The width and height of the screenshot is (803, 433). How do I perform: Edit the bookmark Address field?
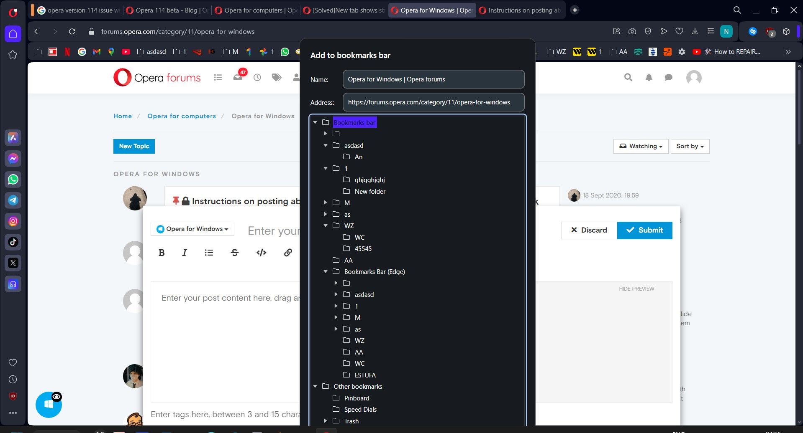[434, 102]
